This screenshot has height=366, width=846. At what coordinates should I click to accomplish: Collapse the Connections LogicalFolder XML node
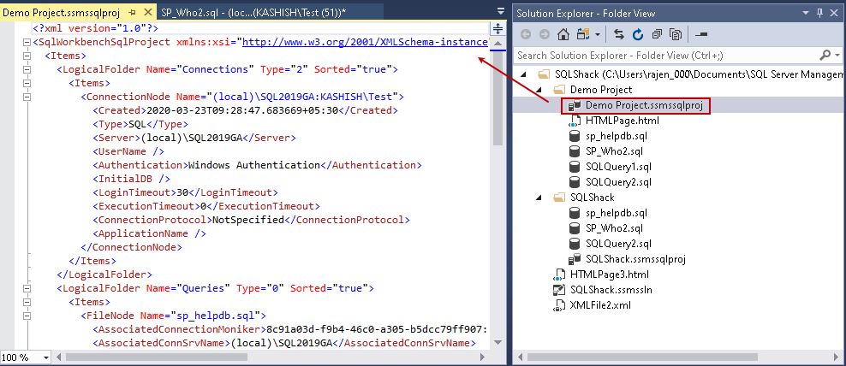pyautogui.click(x=27, y=69)
